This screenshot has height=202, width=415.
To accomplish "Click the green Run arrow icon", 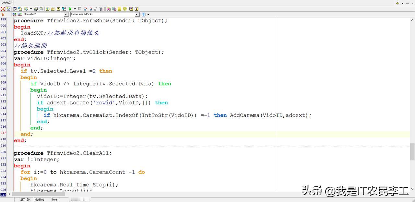I will coord(70,9).
